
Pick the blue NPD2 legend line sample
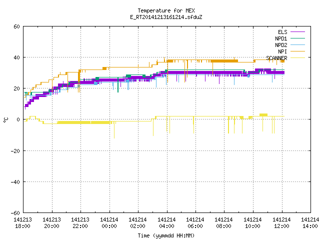[297, 45]
